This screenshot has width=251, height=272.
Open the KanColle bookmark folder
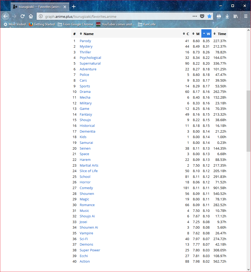[147, 24]
